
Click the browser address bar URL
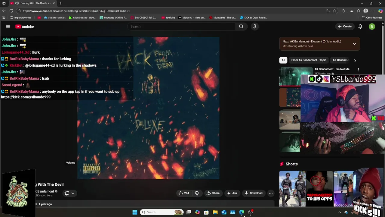76,11
